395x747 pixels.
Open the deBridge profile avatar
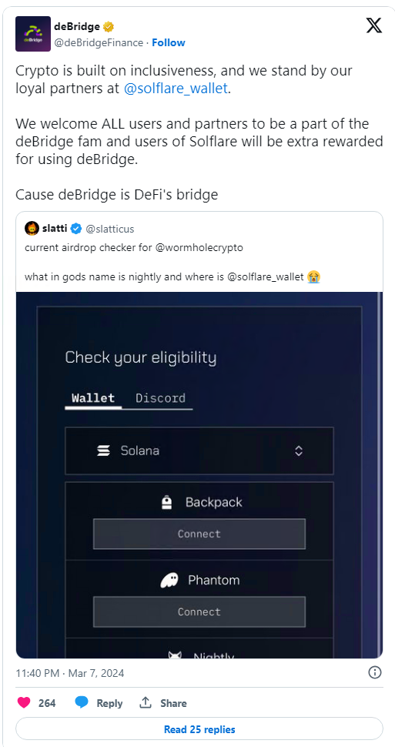(33, 34)
